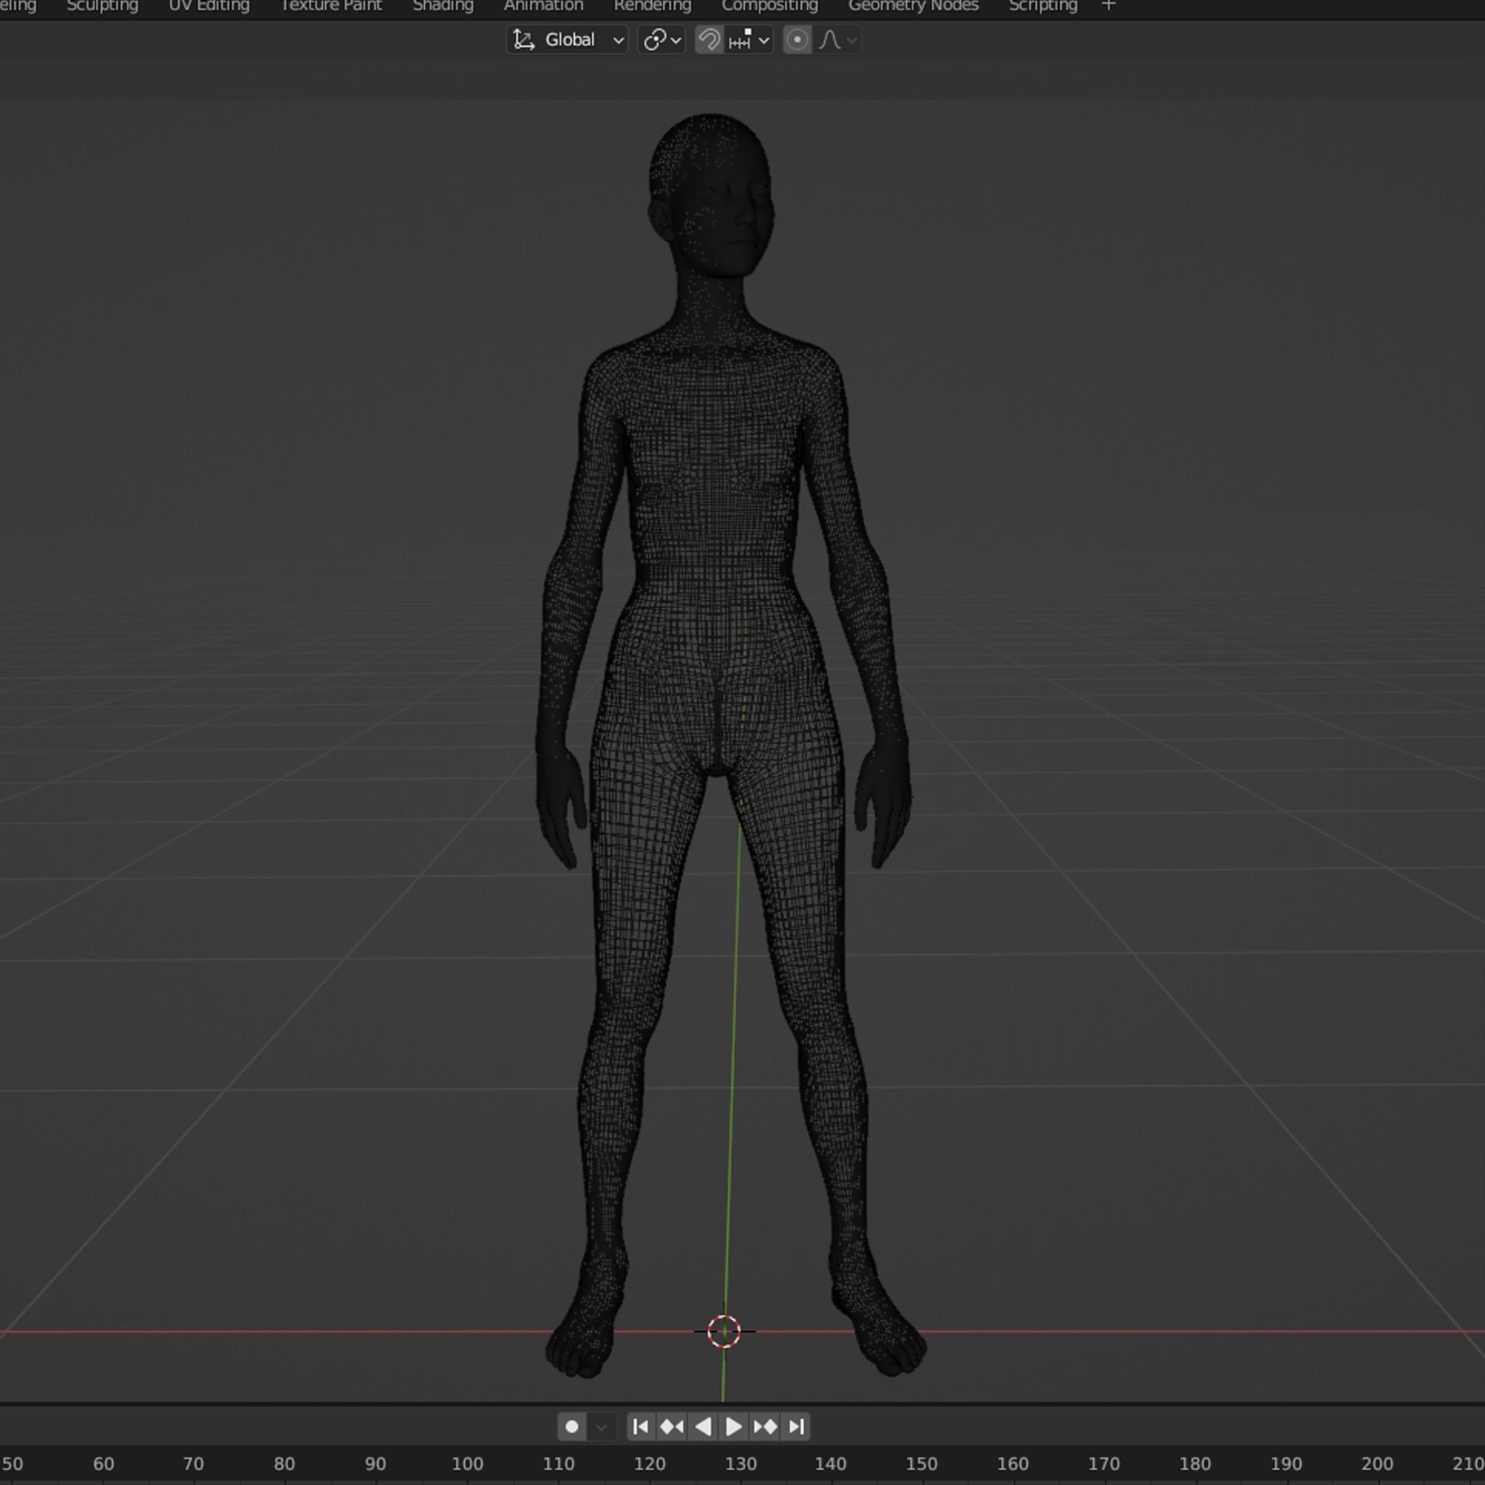Image resolution: width=1485 pixels, height=1485 pixels.
Task: Open pivot point dropdown
Action: [661, 40]
